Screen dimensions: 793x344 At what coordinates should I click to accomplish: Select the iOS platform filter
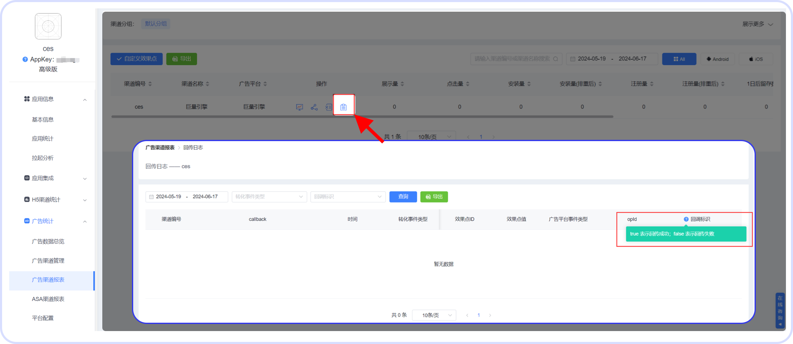pyautogui.click(x=756, y=59)
